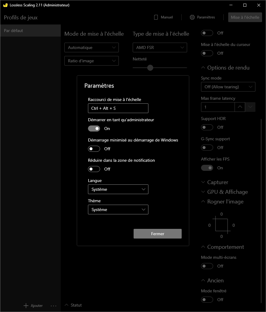Image resolution: width=266 pixels, height=312 pixels.
Task: Open Paramètres via the gear icon
Action: point(192,17)
